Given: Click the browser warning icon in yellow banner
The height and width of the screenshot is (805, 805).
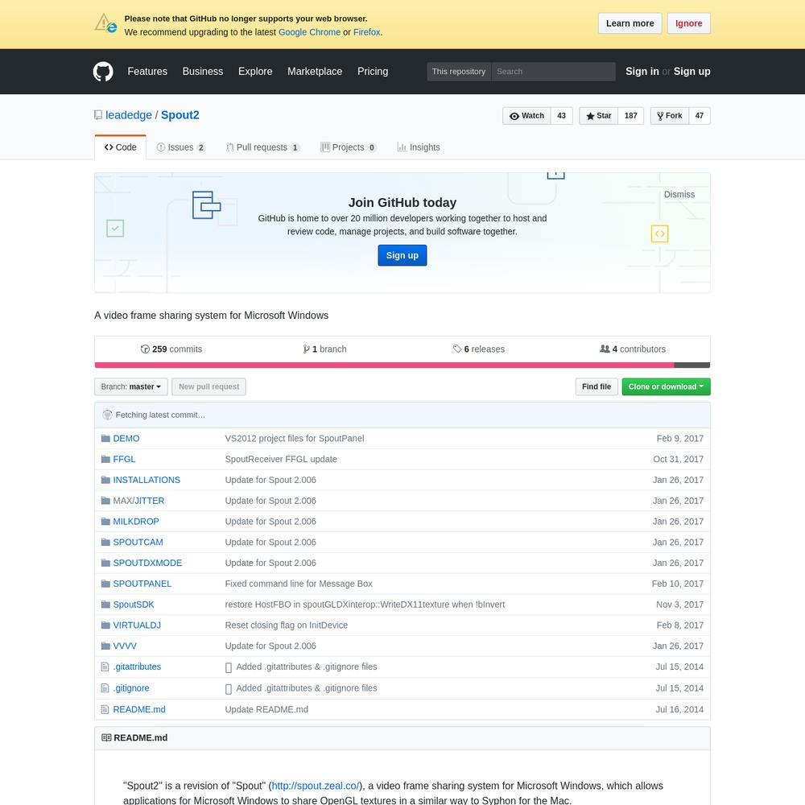Looking at the screenshot, I should point(106,23).
